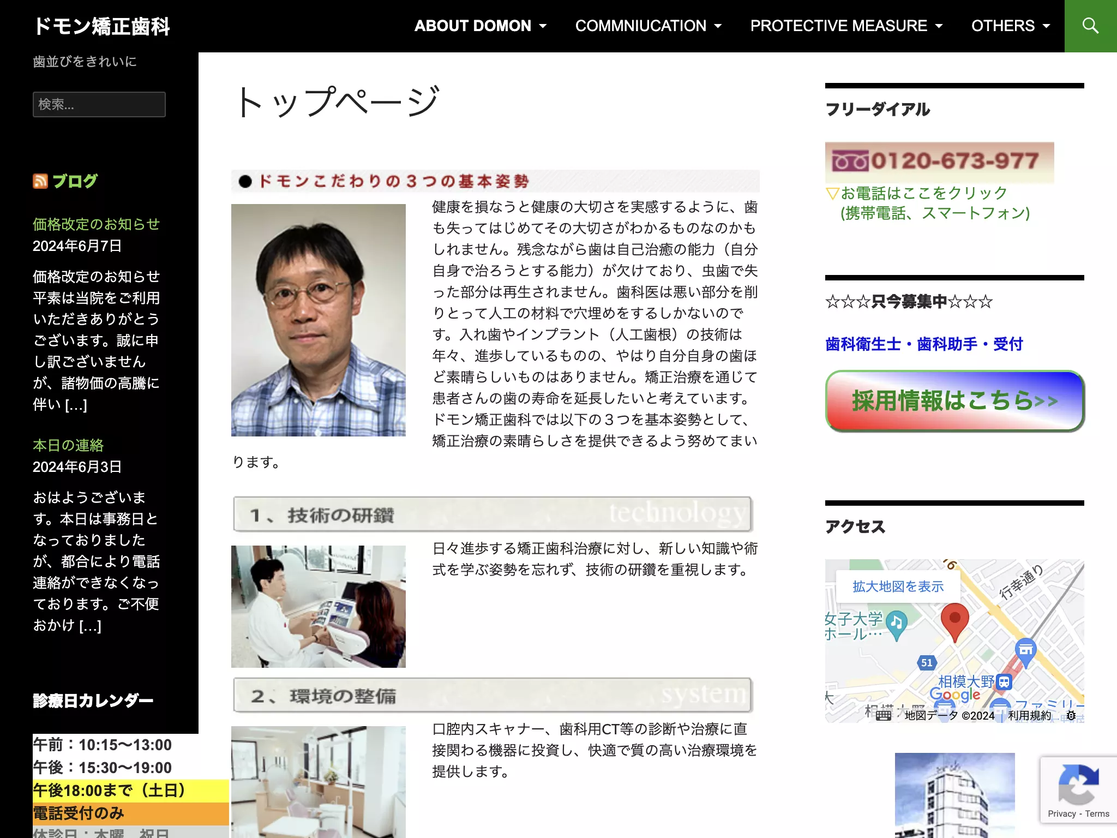Click the 2、環境の整備 heading banner

point(493,695)
